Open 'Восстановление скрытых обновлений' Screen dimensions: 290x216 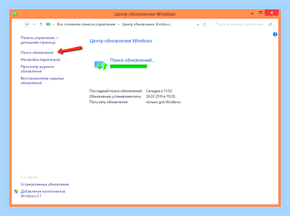pos(43,81)
